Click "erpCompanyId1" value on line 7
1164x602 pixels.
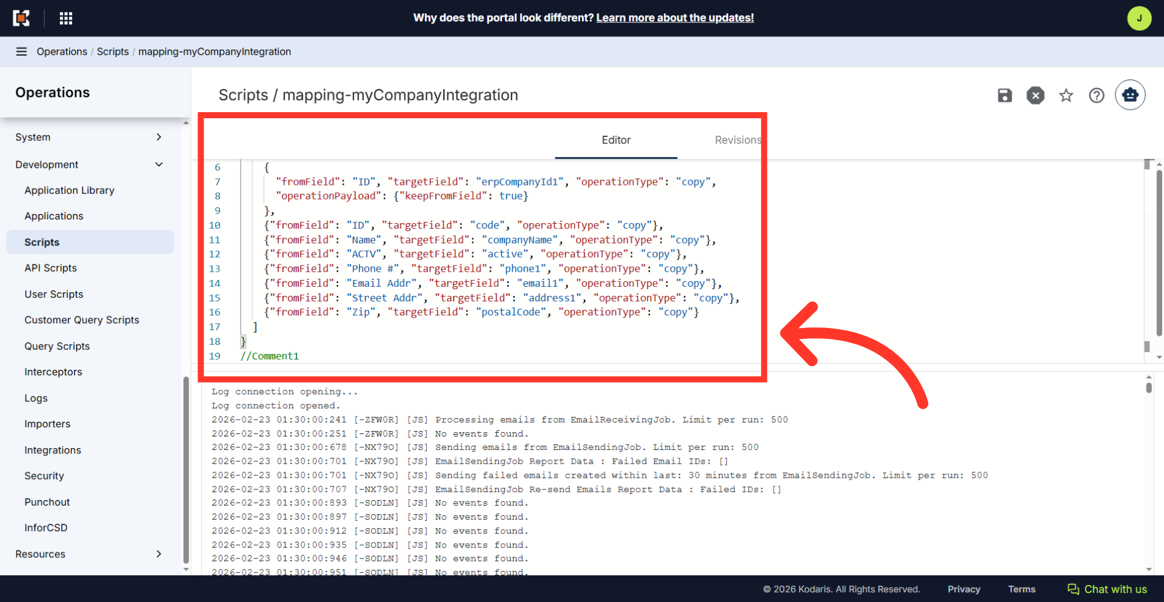click(x=520, y=182)
